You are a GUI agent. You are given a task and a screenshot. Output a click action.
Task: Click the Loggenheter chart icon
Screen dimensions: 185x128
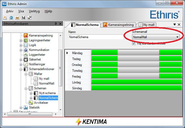[26, 55]
